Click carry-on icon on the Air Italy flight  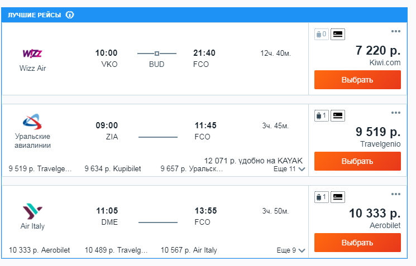pyautogui.click(x=338, y=197)
